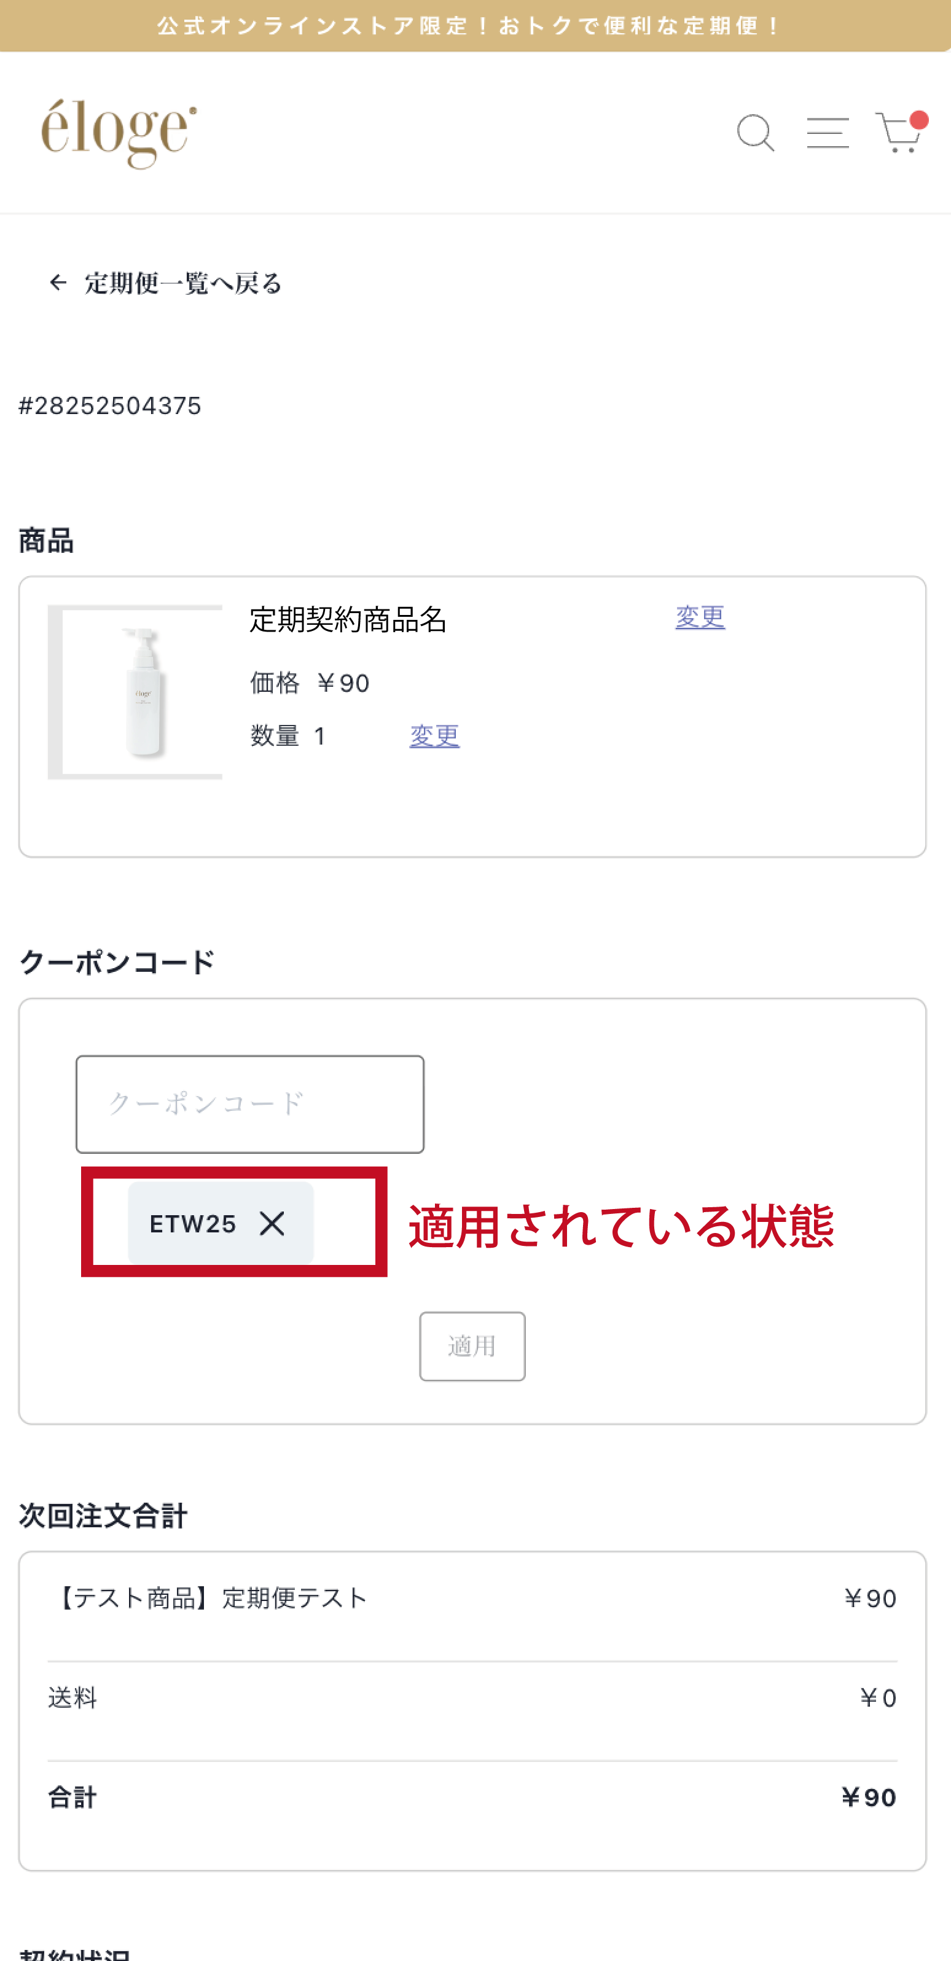
Task: Open the hamburger menu icon
Action: coord(828,133)
